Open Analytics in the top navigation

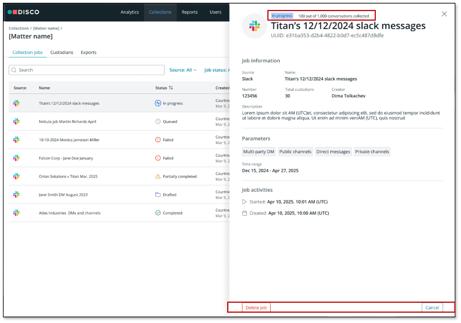pos(129,12)
